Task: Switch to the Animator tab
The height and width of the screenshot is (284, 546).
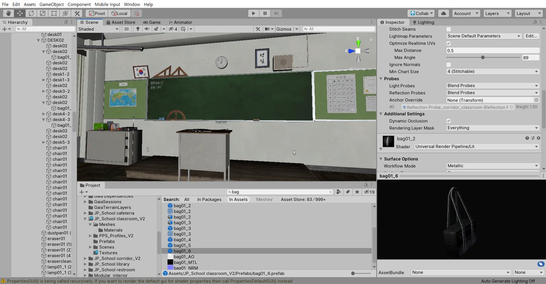Action: pos(180,22)
